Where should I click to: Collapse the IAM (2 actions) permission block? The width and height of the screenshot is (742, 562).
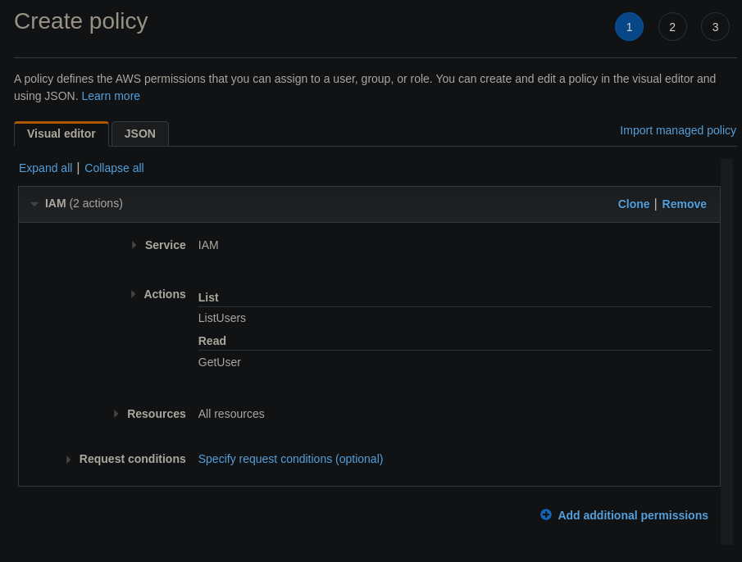pyautogui.click(x=34, y=204)
